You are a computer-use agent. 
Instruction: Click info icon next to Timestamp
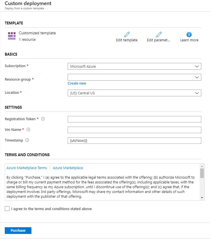27,140
